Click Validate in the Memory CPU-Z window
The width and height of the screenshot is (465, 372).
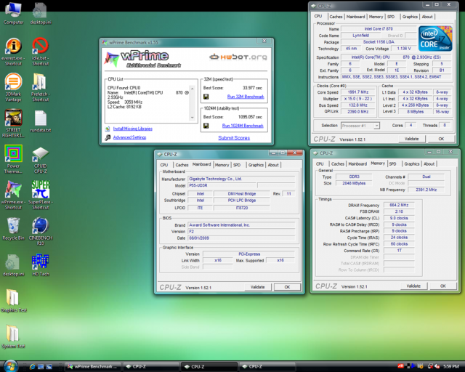tap(413, 286)
